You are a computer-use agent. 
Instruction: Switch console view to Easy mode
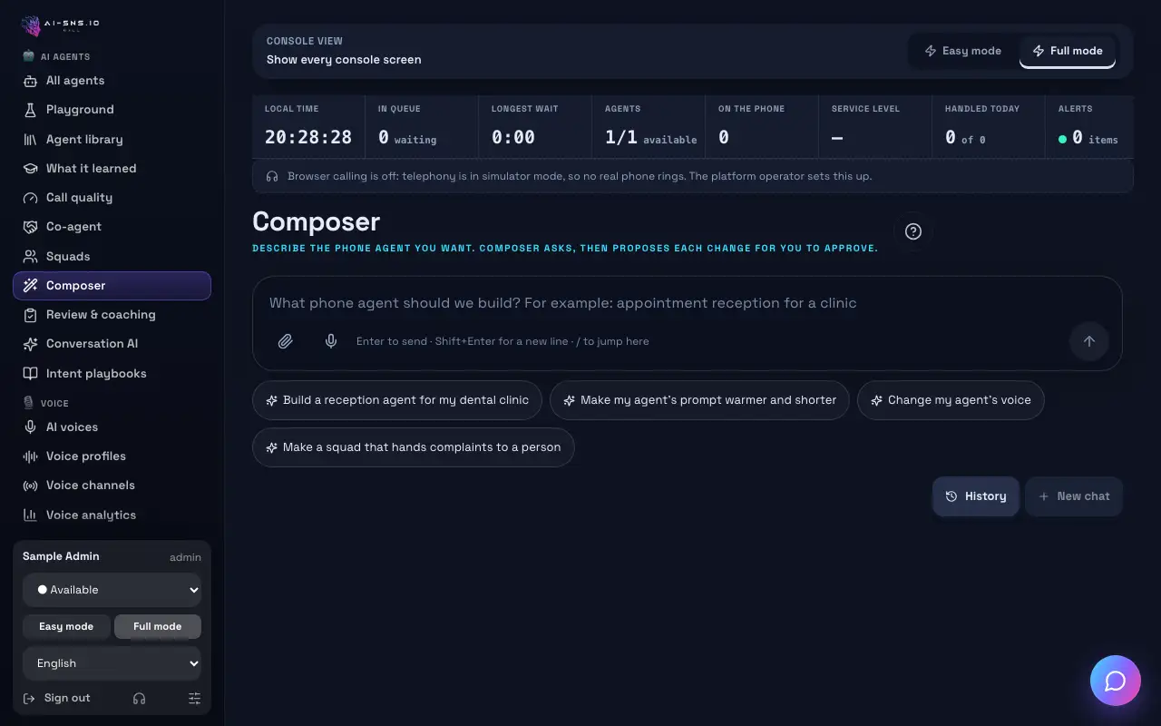point(963,51)
